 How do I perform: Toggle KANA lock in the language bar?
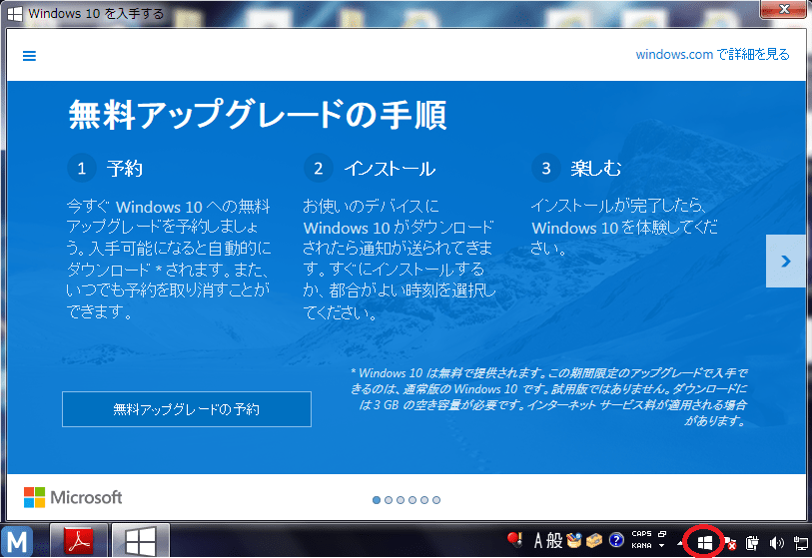pos(641,546)
